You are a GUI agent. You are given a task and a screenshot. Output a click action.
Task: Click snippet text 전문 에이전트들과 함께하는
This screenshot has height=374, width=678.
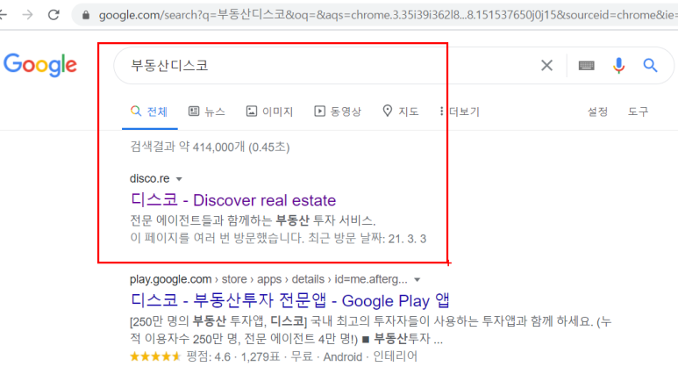[202, 220]
